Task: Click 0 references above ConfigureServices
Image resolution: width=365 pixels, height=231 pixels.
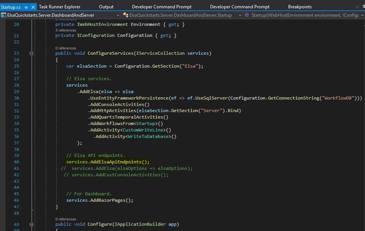Action: (x=66, y=48)
